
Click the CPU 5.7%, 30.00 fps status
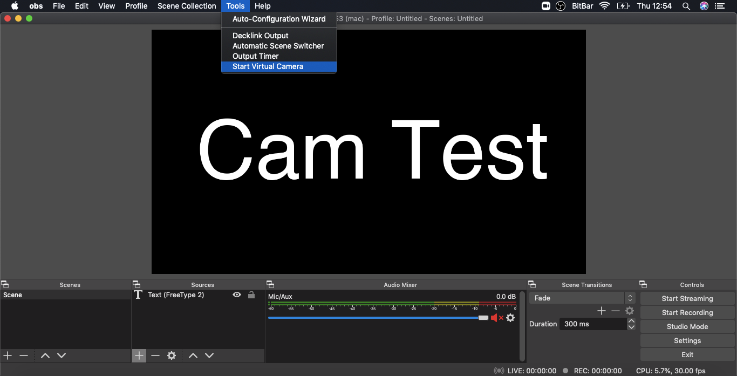click(671, 371)
